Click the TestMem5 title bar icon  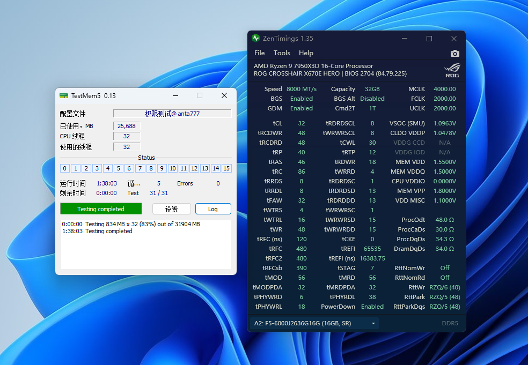coord(64,95)
